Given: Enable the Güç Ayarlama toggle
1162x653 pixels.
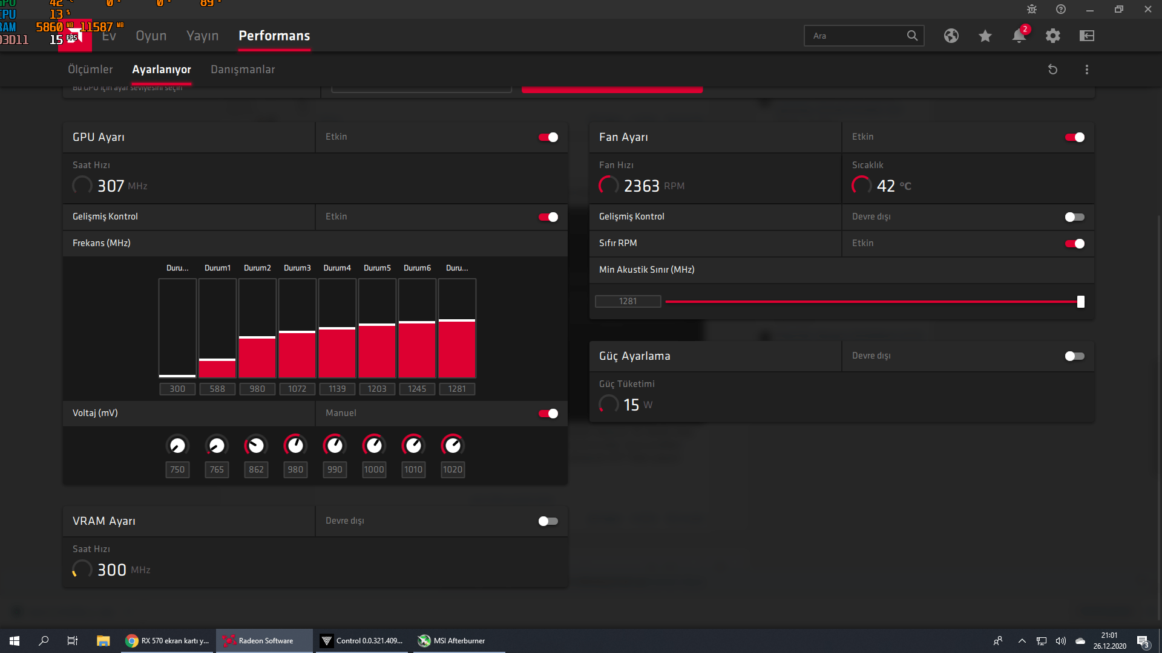Looking at the screenshot, I should pyautogui.click(x=1075, y=356).
